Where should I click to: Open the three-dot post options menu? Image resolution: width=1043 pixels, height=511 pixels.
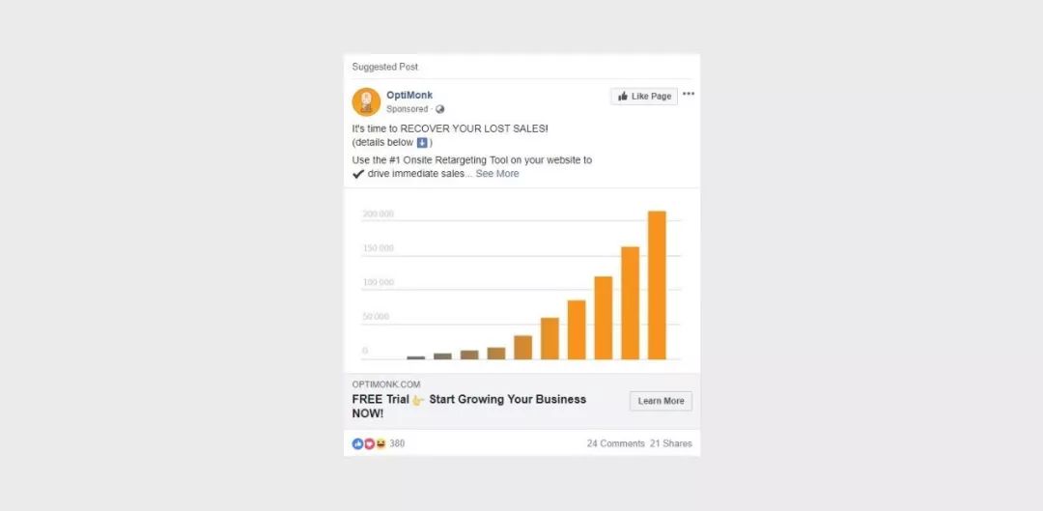tap(689, 94)
